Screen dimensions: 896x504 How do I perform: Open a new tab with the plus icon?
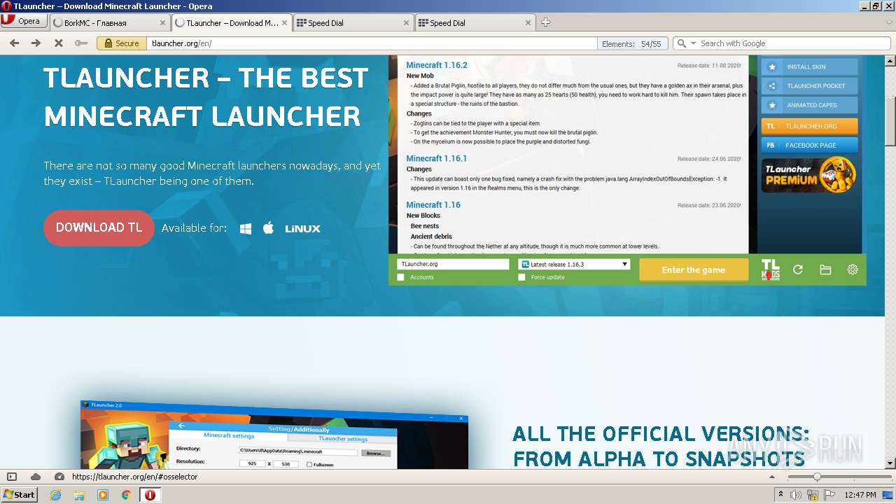pos(545,22)
